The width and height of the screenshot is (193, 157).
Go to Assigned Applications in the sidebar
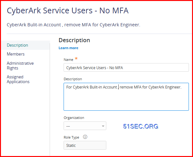(18, 79)
